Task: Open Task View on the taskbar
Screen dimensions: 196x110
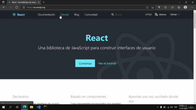Action: pyautogui.click(x=17, y=107)
